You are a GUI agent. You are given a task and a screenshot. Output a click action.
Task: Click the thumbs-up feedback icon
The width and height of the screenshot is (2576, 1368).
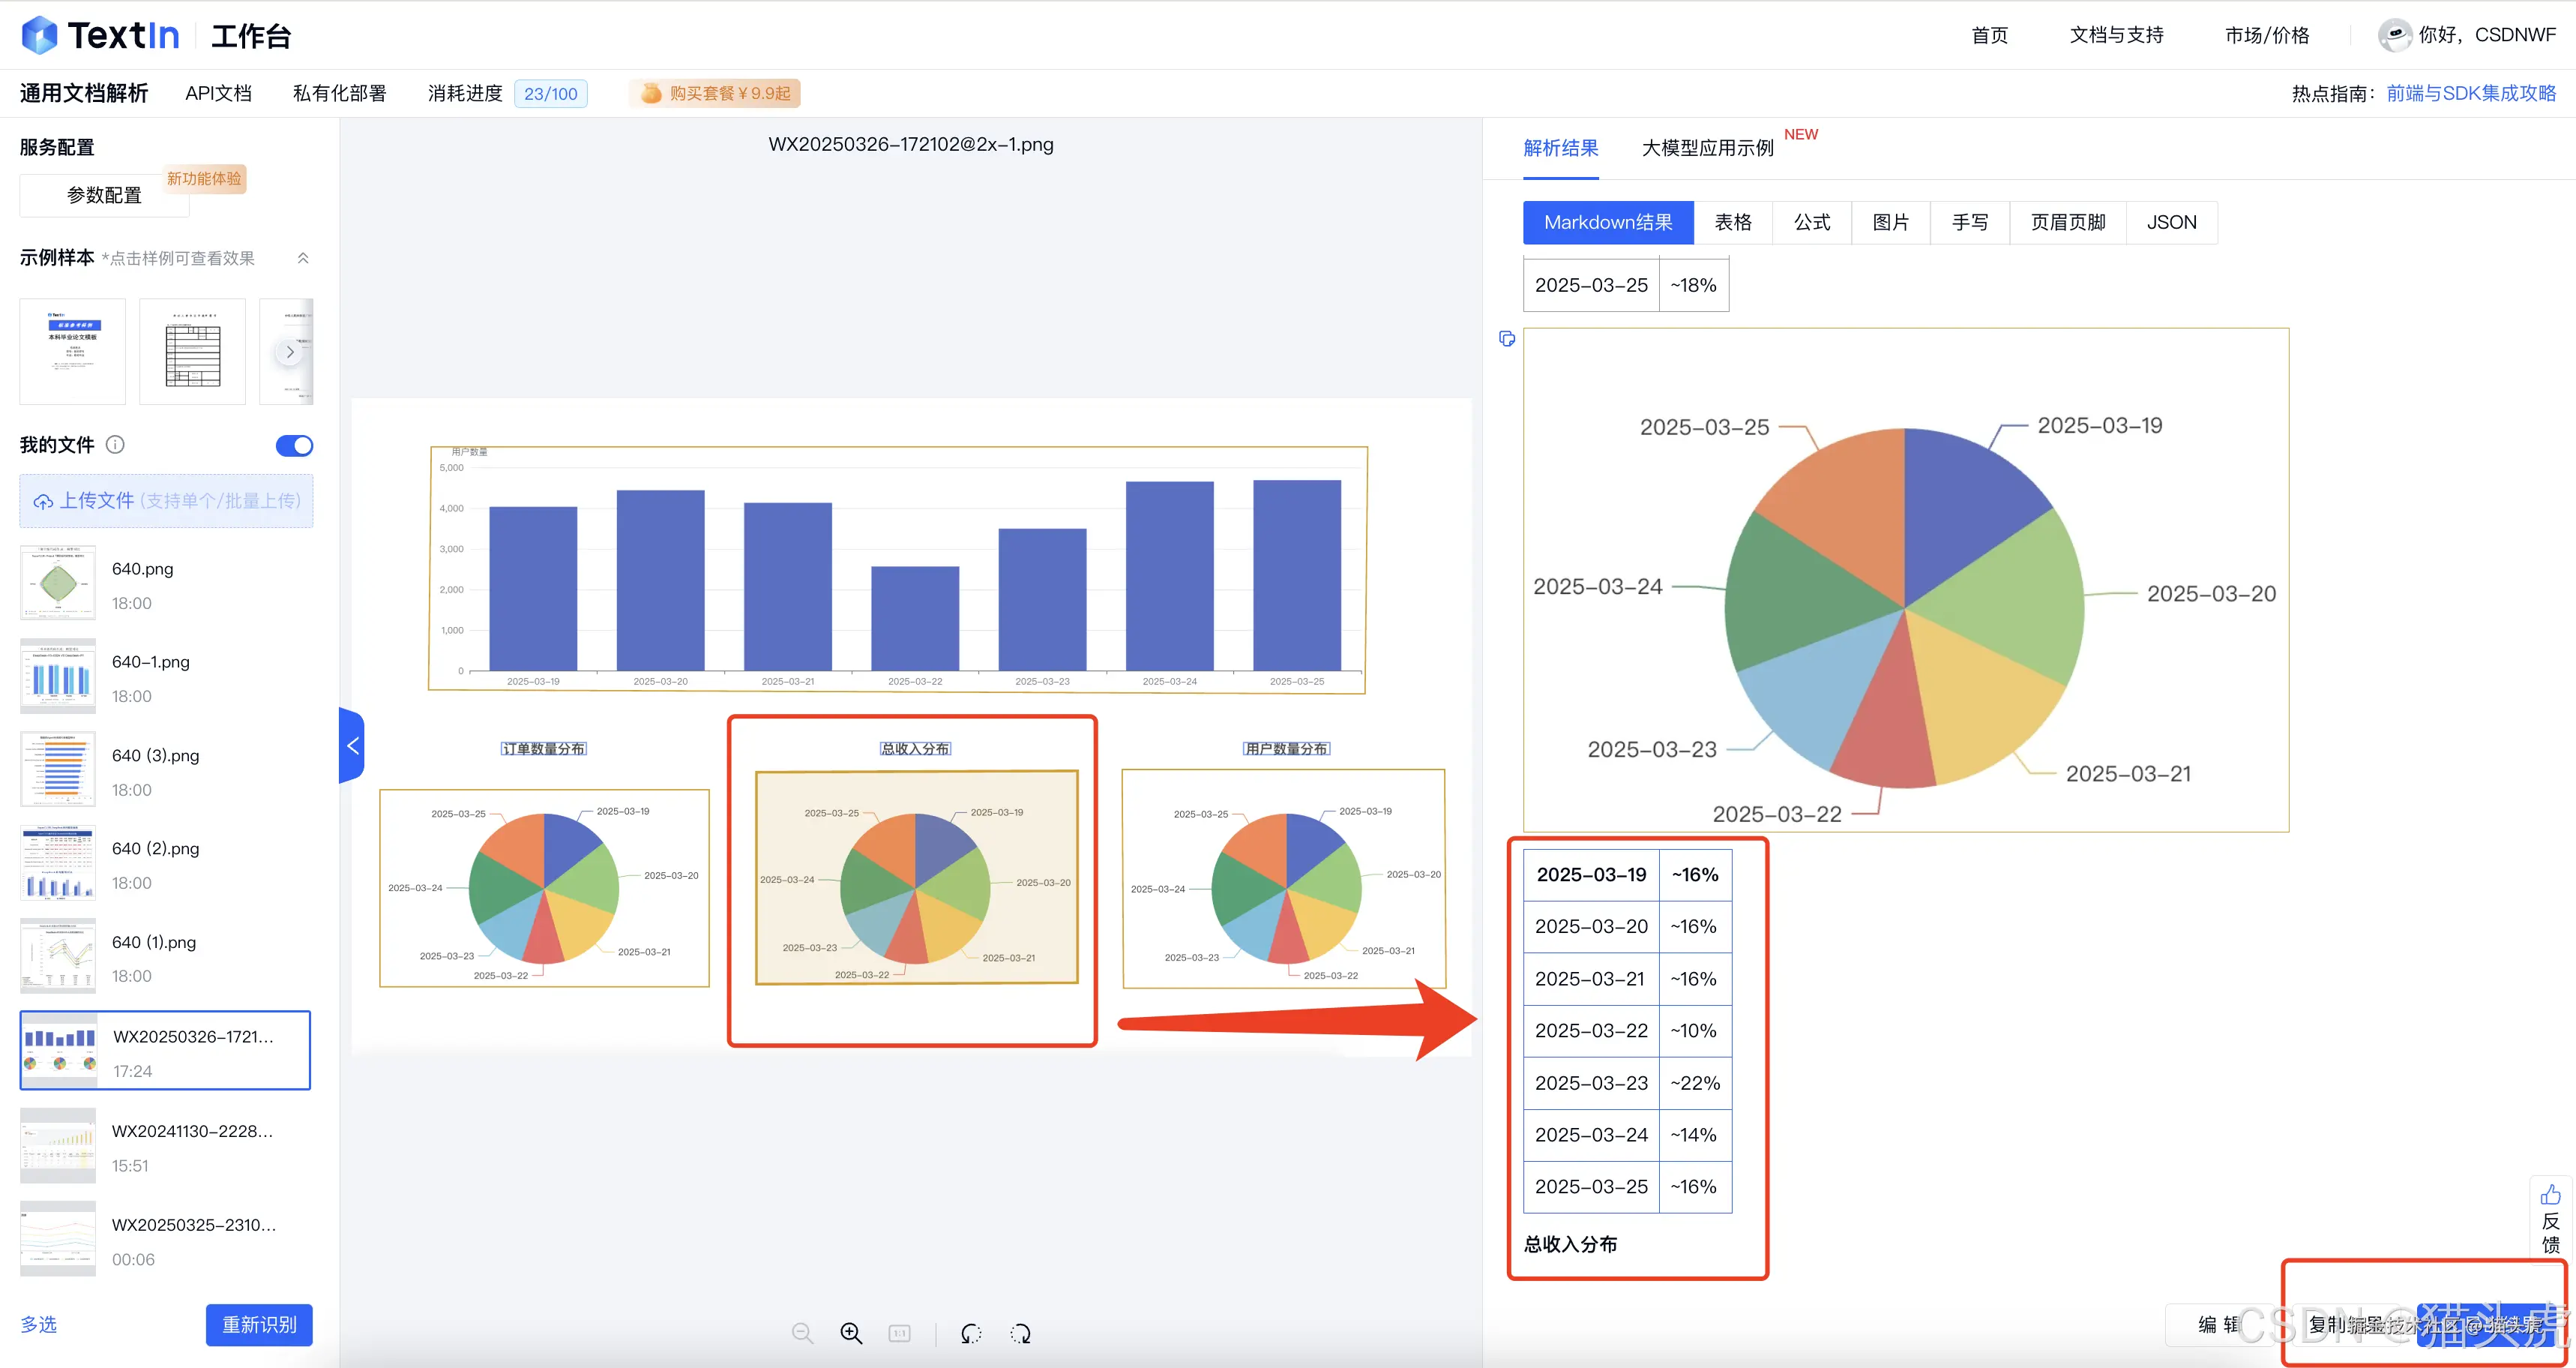pos(2550,1195)
